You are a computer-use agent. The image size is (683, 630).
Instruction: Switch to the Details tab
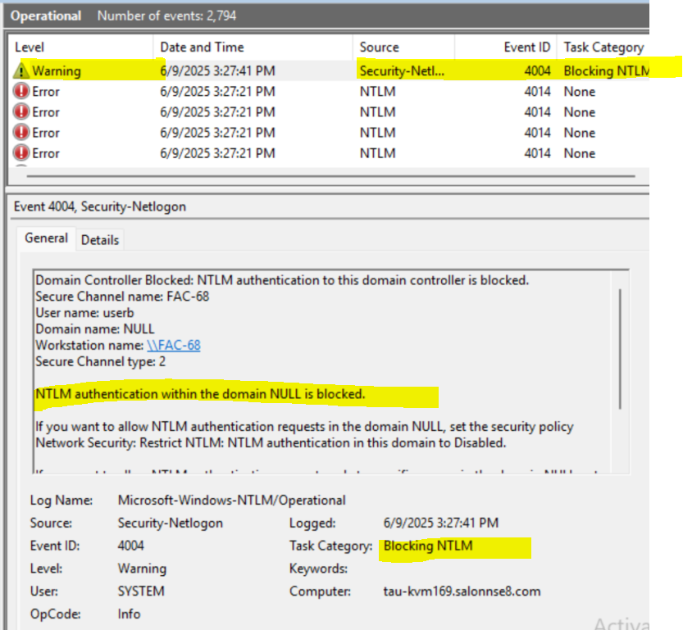tap(99, 239)
